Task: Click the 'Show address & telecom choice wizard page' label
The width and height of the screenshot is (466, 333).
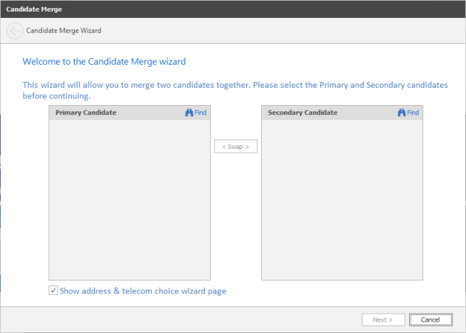Action: coord(142,291)
